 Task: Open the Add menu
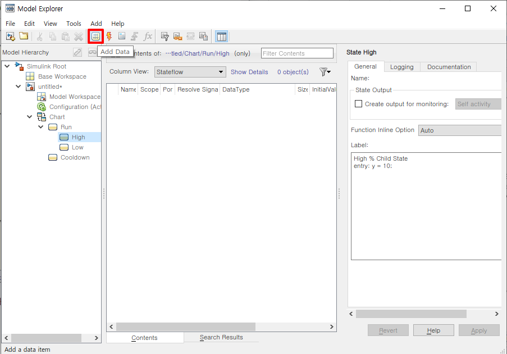[96, 24]
